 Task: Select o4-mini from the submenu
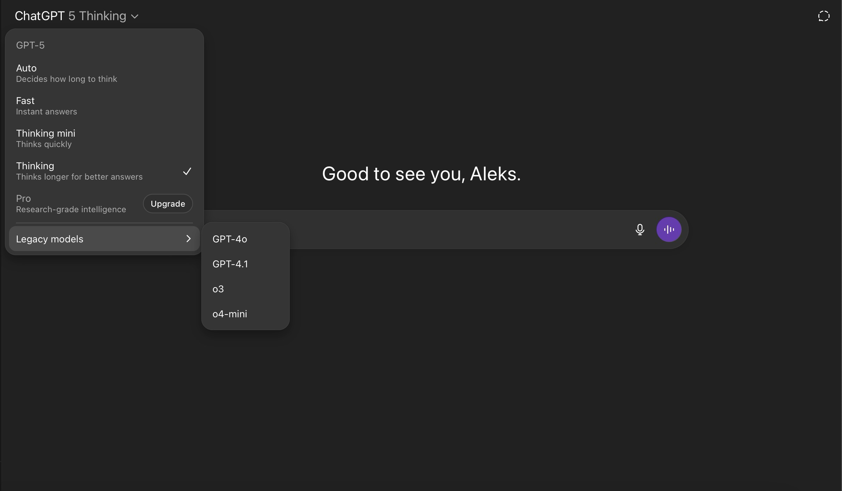coord(230,314)
